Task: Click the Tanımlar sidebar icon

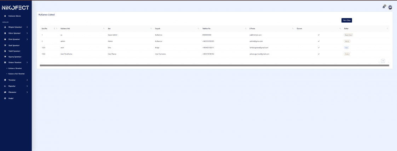Action: (5, 80)
